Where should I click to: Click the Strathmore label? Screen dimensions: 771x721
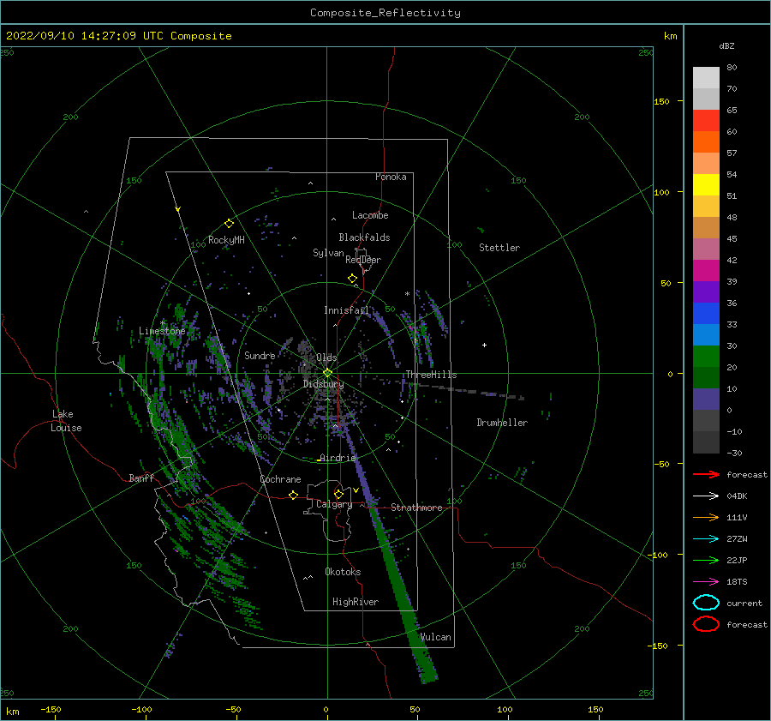pos(416,508)
